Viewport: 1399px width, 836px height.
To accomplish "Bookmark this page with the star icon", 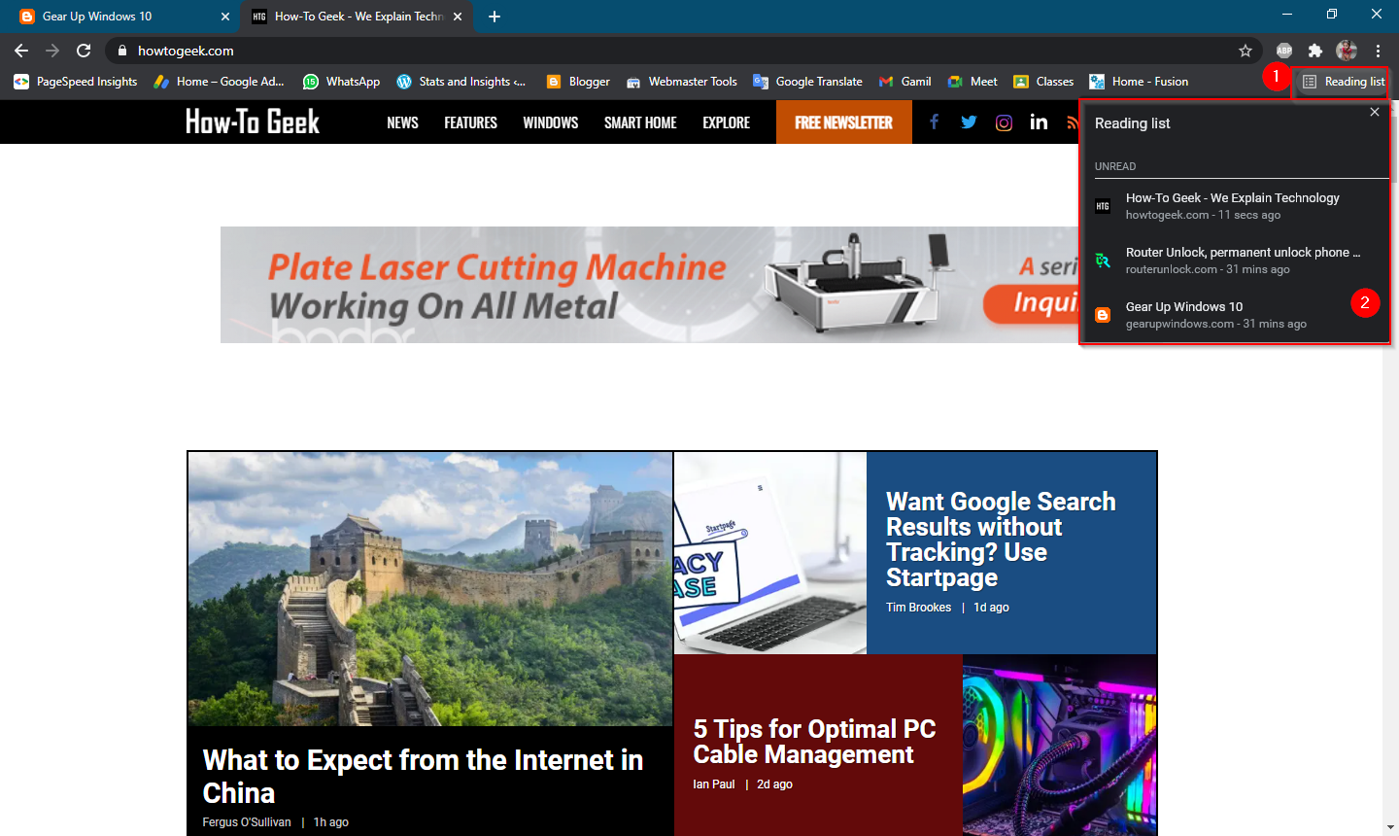I will pyautogui.click(x=1245, y=51).
